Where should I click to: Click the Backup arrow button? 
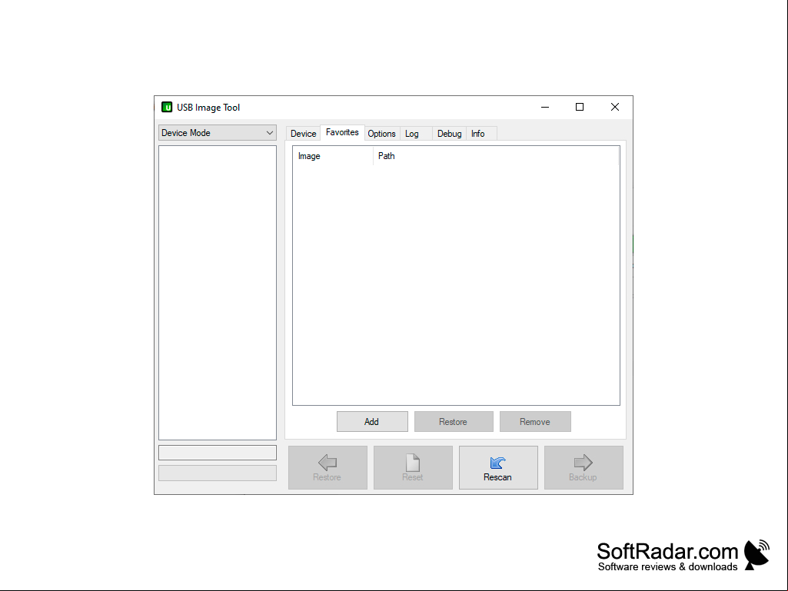(584, 467)
